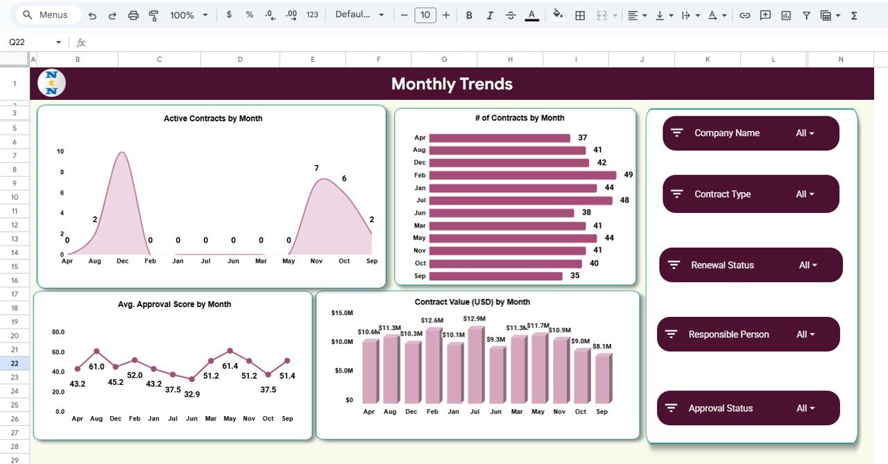This screenshot has width=888, height=464.
Task: Open more number formats with 123
Action: point(311,13)
